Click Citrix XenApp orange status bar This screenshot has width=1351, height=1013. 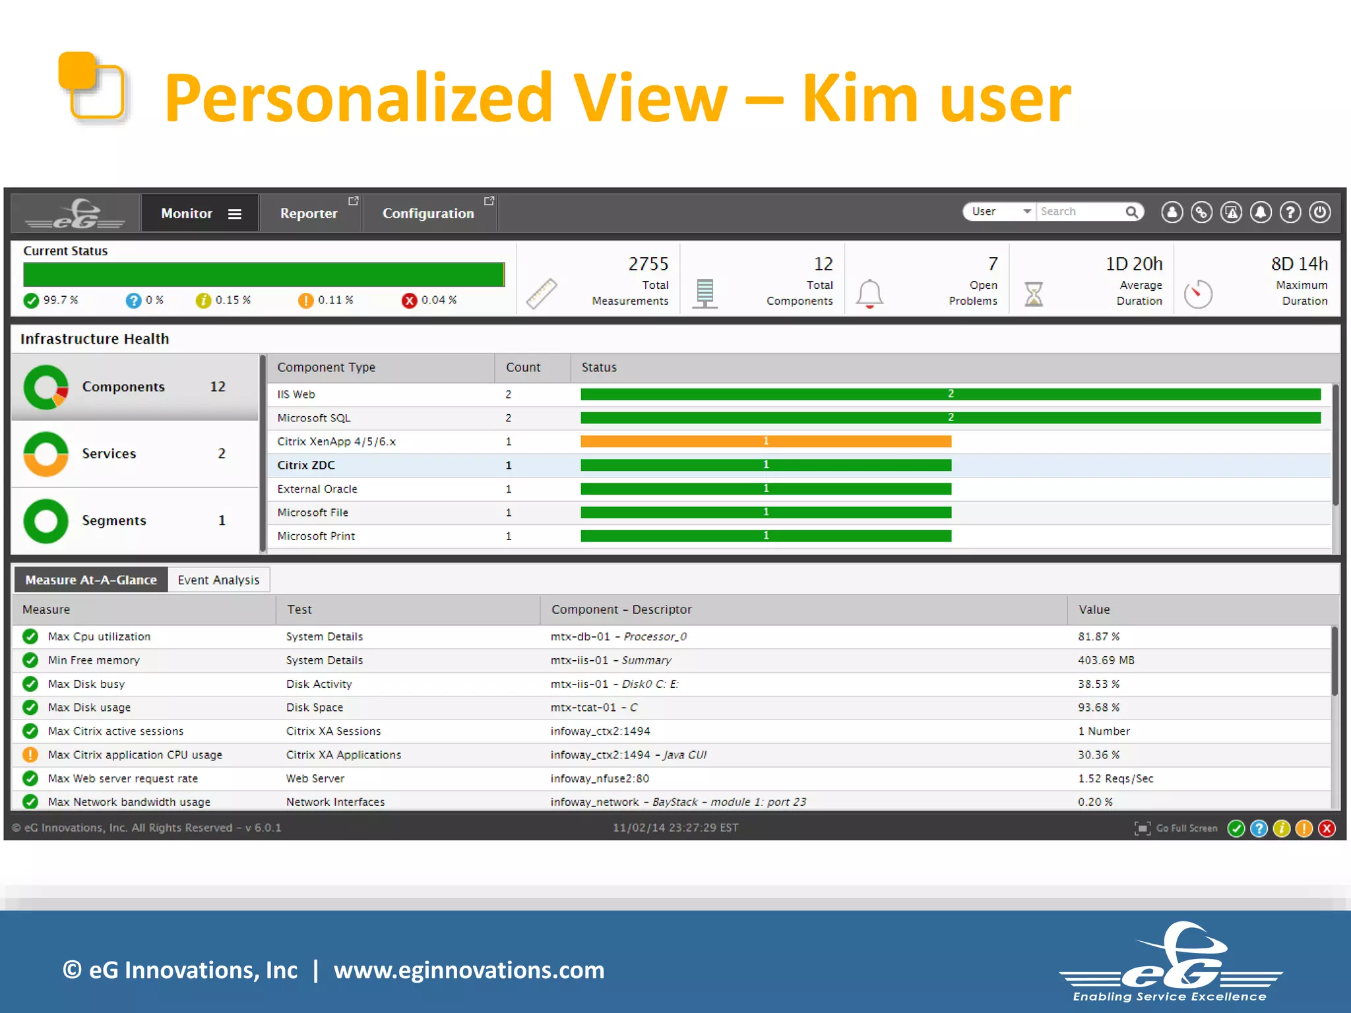click(x=766, y=441)
